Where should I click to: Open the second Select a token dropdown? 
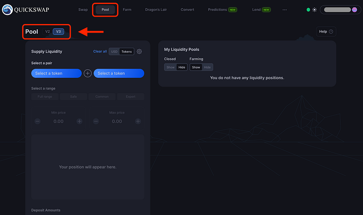119,73
